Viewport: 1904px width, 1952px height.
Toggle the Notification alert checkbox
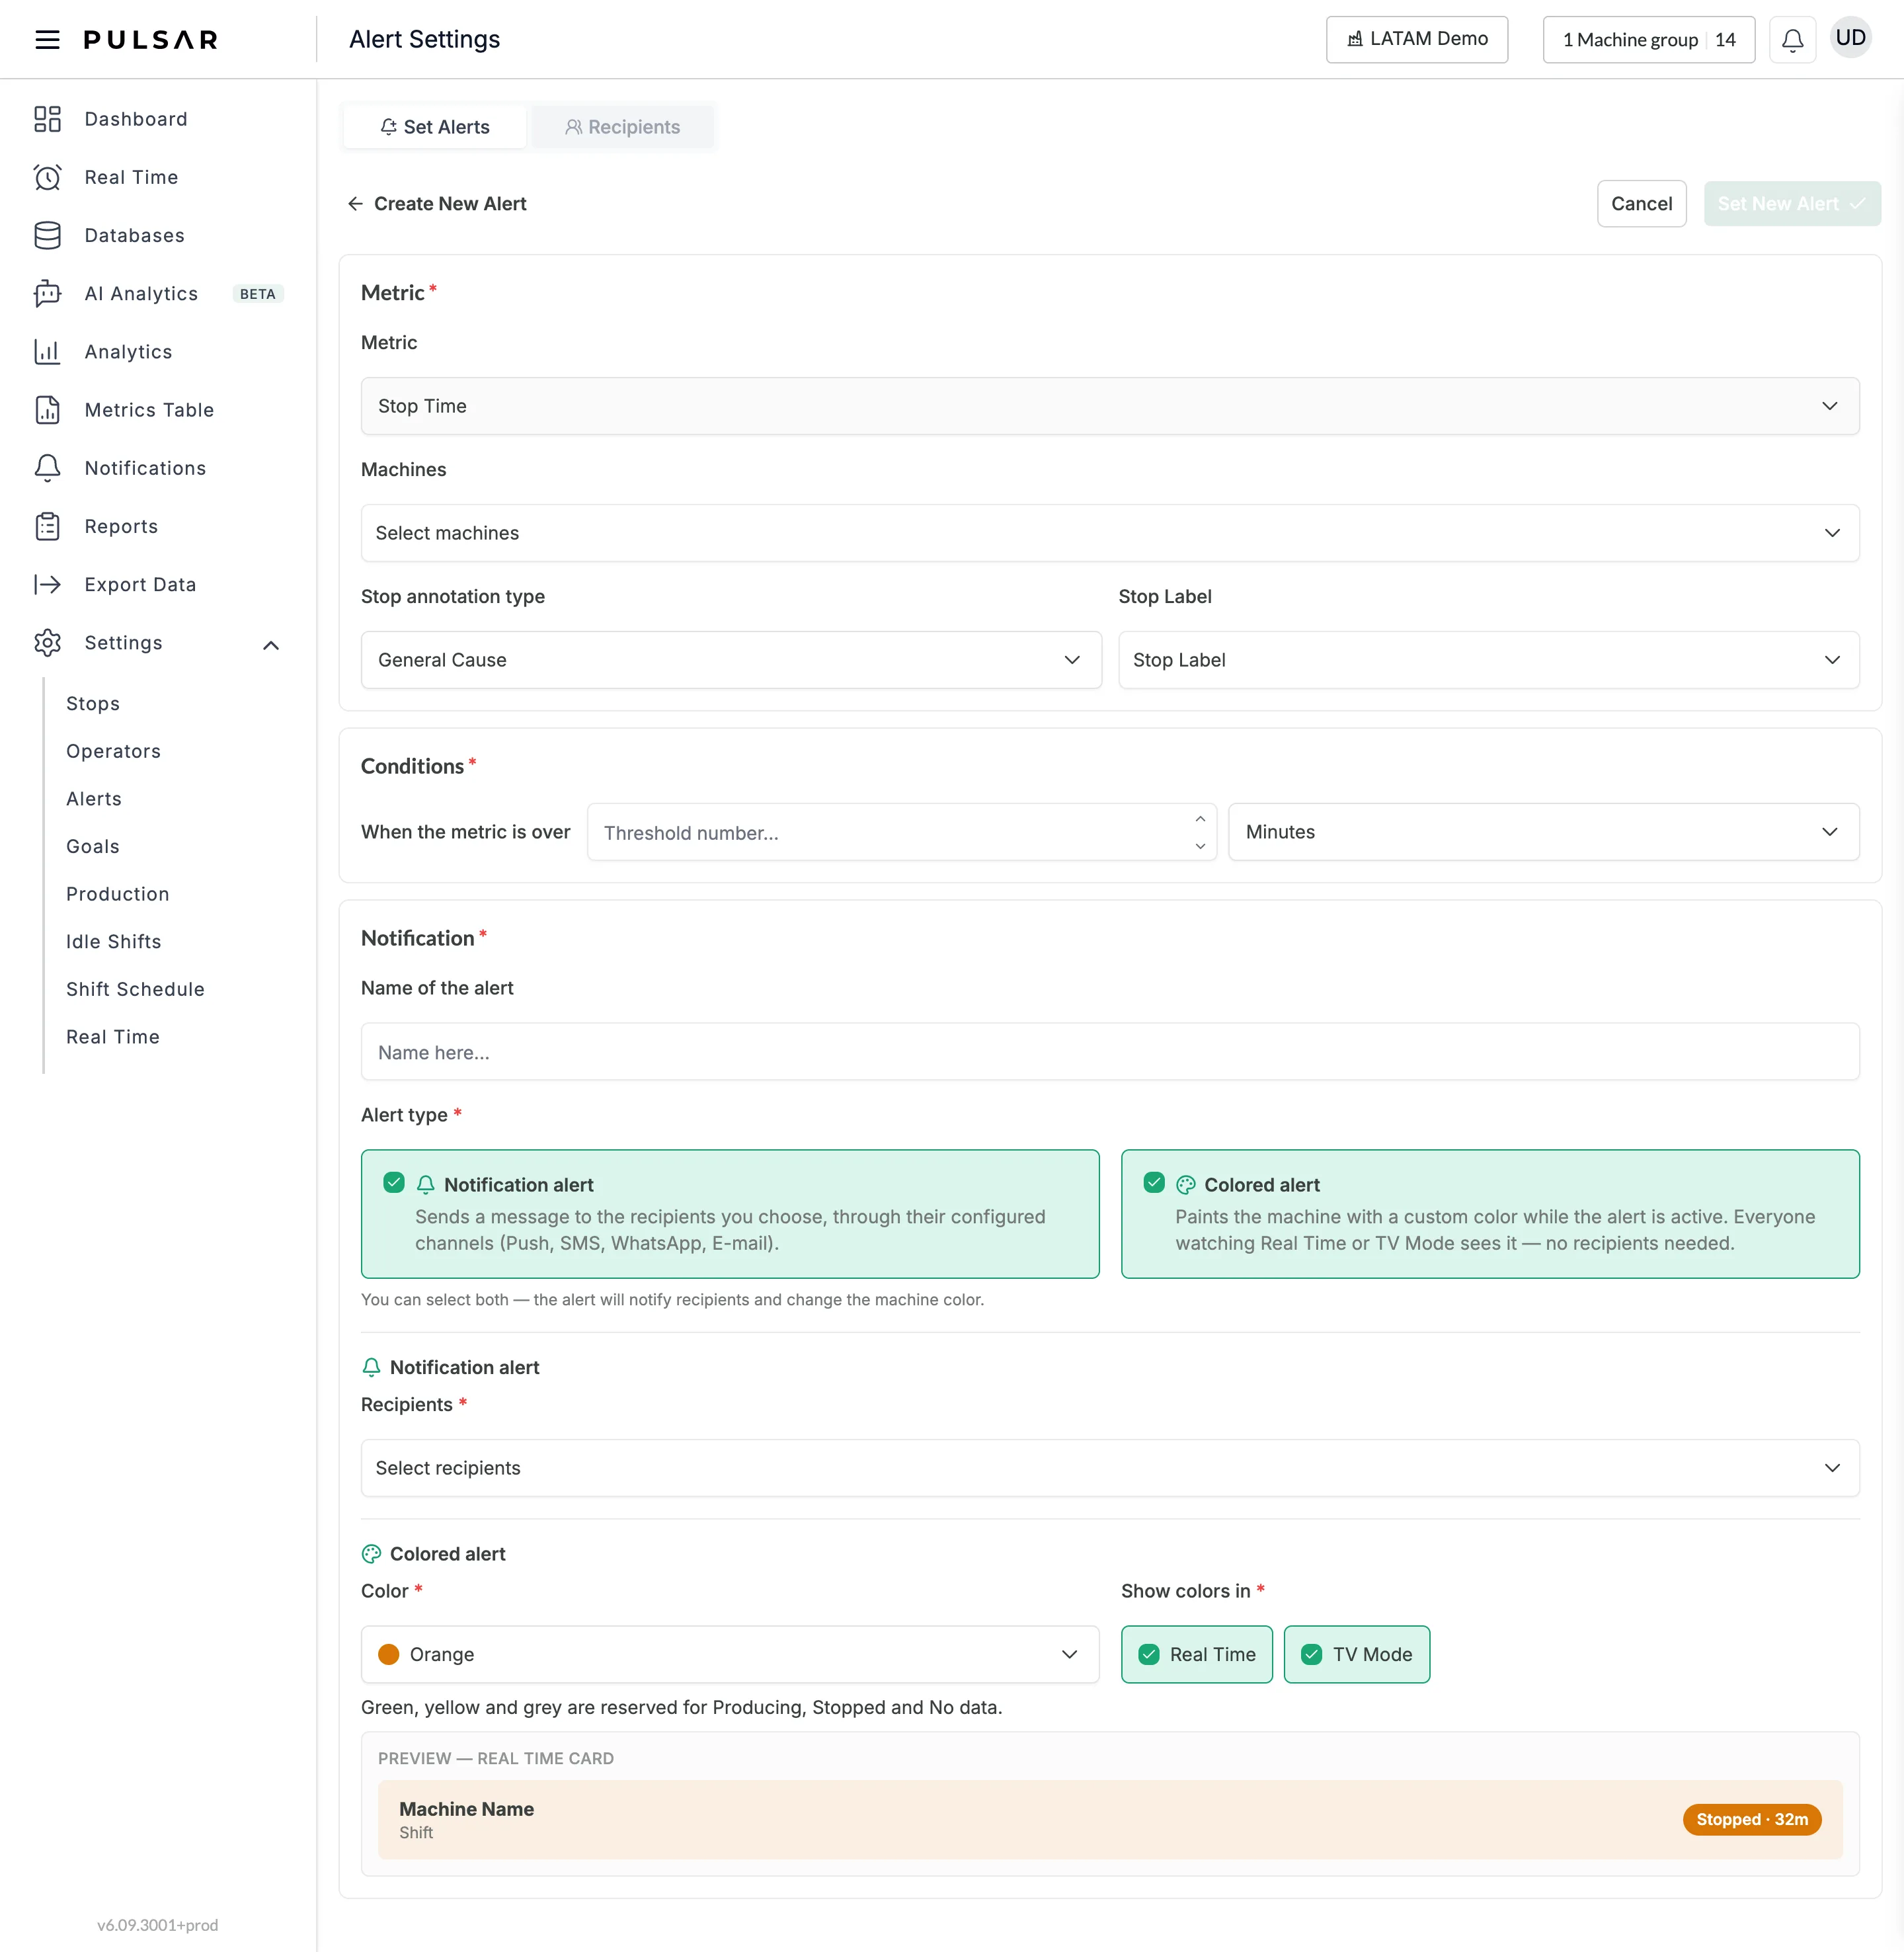click(x=394, y=1183)
